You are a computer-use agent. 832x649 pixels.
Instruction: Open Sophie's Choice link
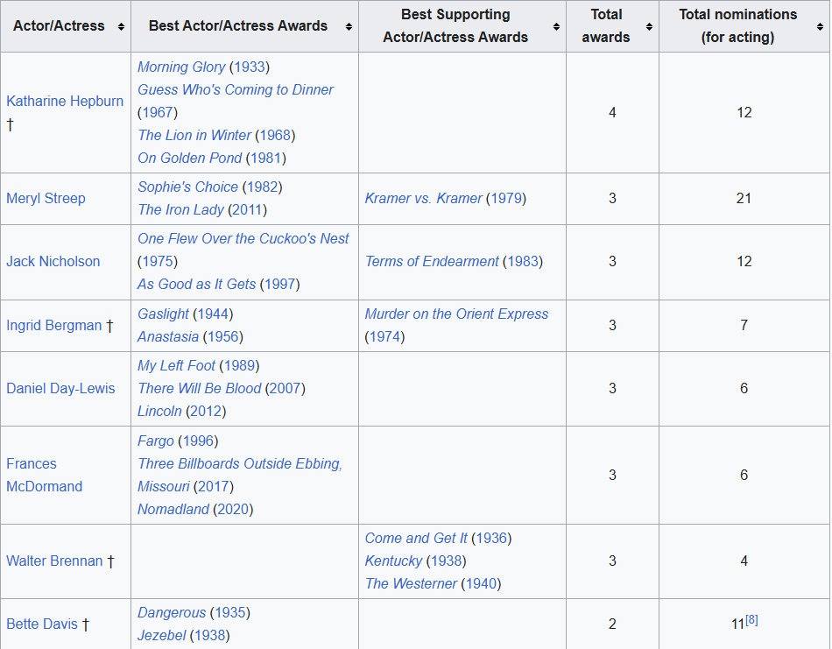[x=187, y=187]
